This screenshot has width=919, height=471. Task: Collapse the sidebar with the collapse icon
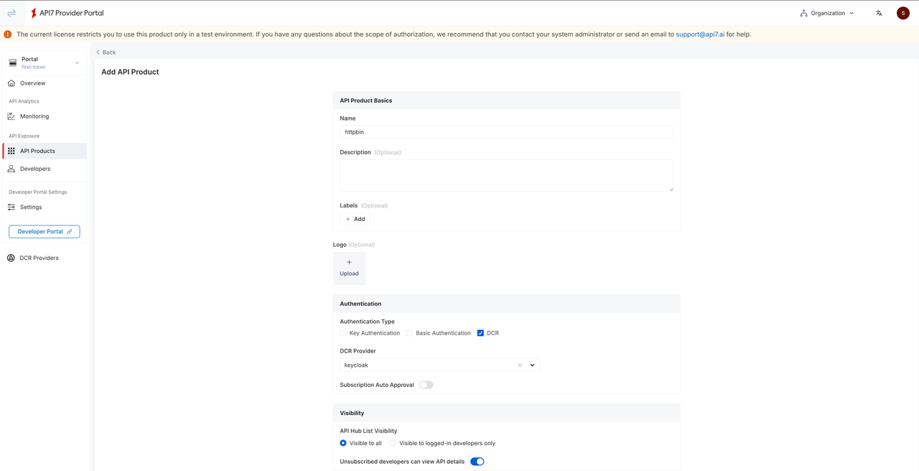11,12
